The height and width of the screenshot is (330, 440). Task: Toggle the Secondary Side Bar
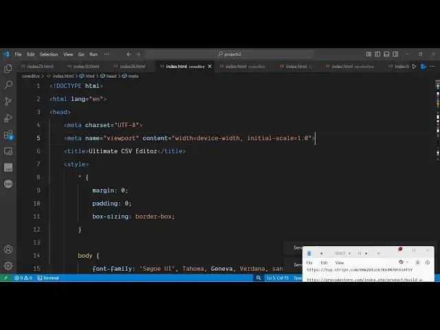tap(395, 54)
